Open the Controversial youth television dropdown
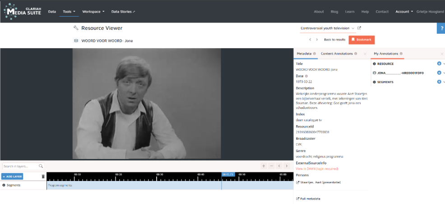The height and width of the screenshot is (204, 445). point(328,28)
